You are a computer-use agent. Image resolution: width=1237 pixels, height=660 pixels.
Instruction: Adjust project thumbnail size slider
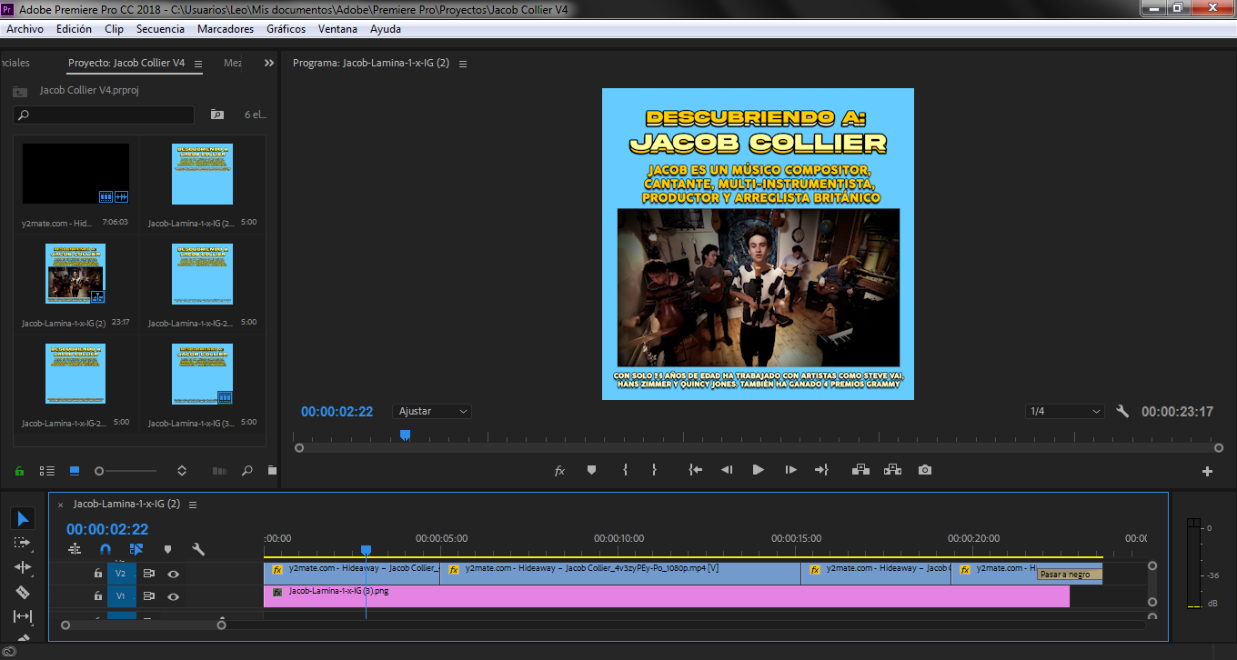coord(126,471)
